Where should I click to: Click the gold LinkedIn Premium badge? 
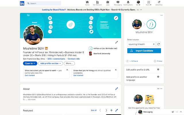point(46,48)
